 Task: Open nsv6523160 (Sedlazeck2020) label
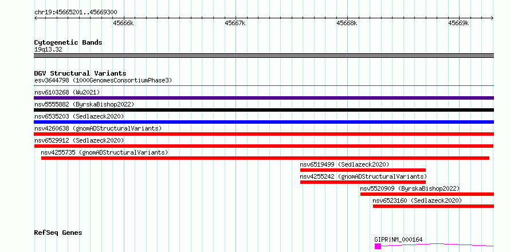(x=417, y=200)
